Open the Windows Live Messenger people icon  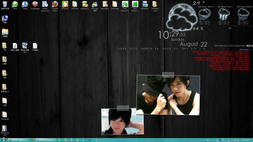pyautogui.click(x=95, y=6)
